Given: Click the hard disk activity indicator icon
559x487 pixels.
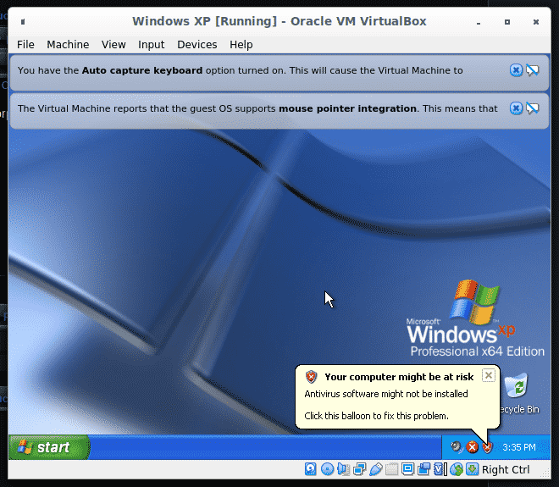Looking at the screenshot, I should [x=311, y=469].
